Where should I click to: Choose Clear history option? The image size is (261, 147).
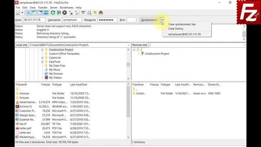point(176,29)
